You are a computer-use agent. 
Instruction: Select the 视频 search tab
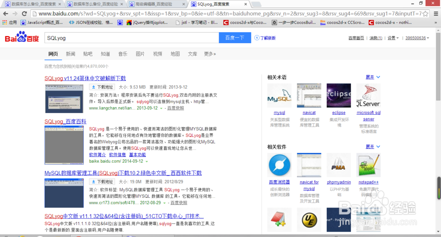[157, 54]
